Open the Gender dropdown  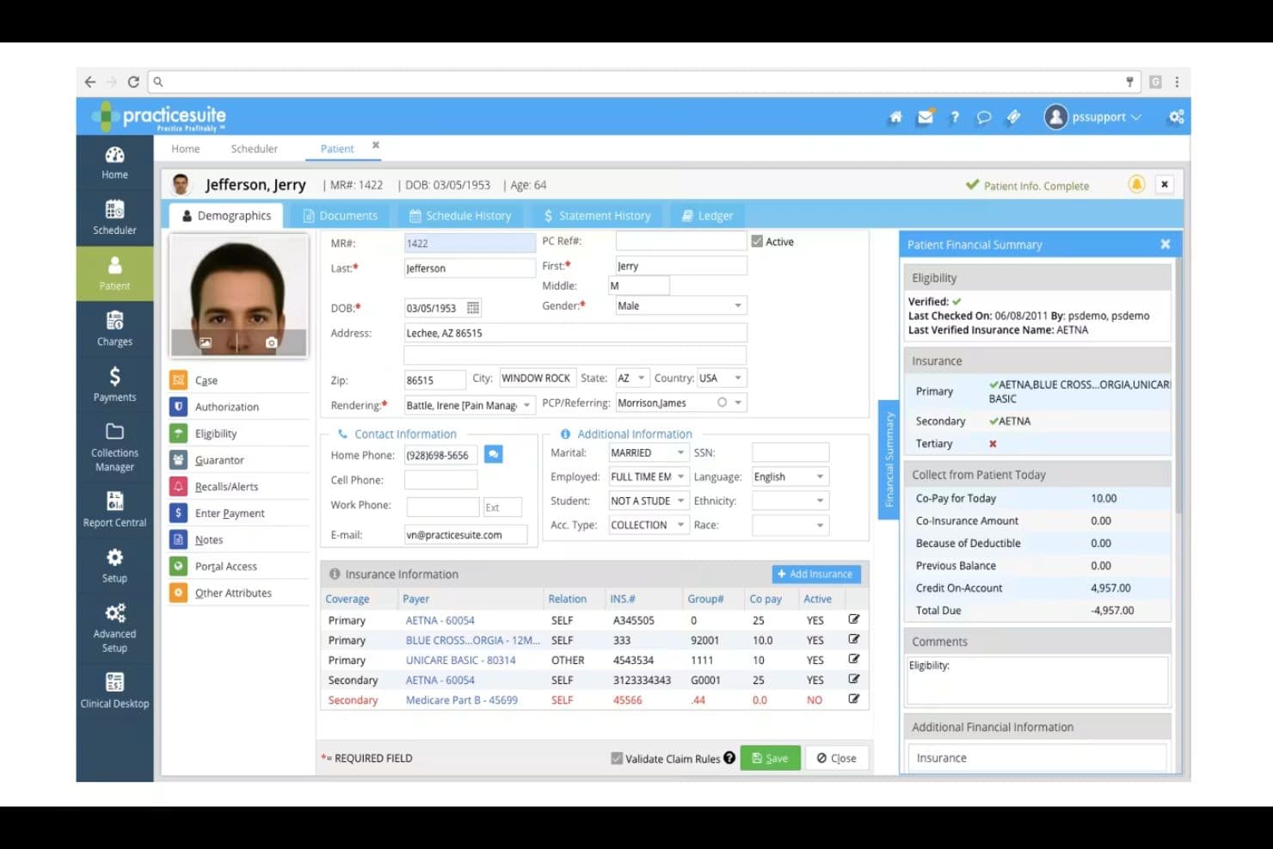pyautogui.click(x=680, y=305)
